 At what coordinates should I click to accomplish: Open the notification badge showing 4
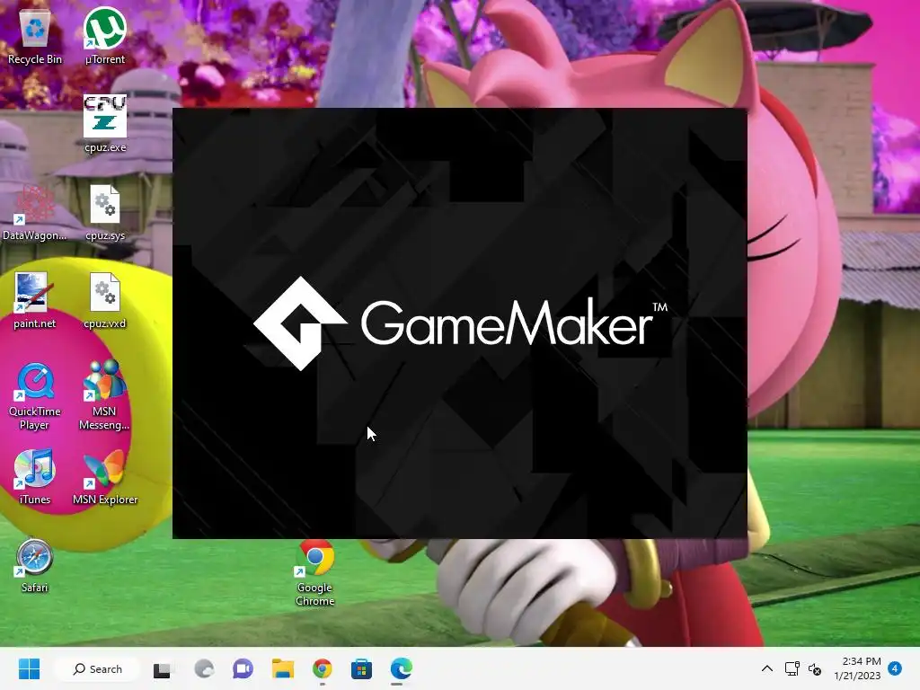point(895,668)
